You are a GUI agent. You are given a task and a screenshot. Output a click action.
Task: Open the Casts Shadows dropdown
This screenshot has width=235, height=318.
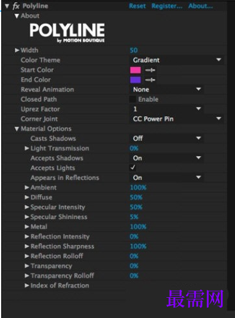(x=166, y=138)
